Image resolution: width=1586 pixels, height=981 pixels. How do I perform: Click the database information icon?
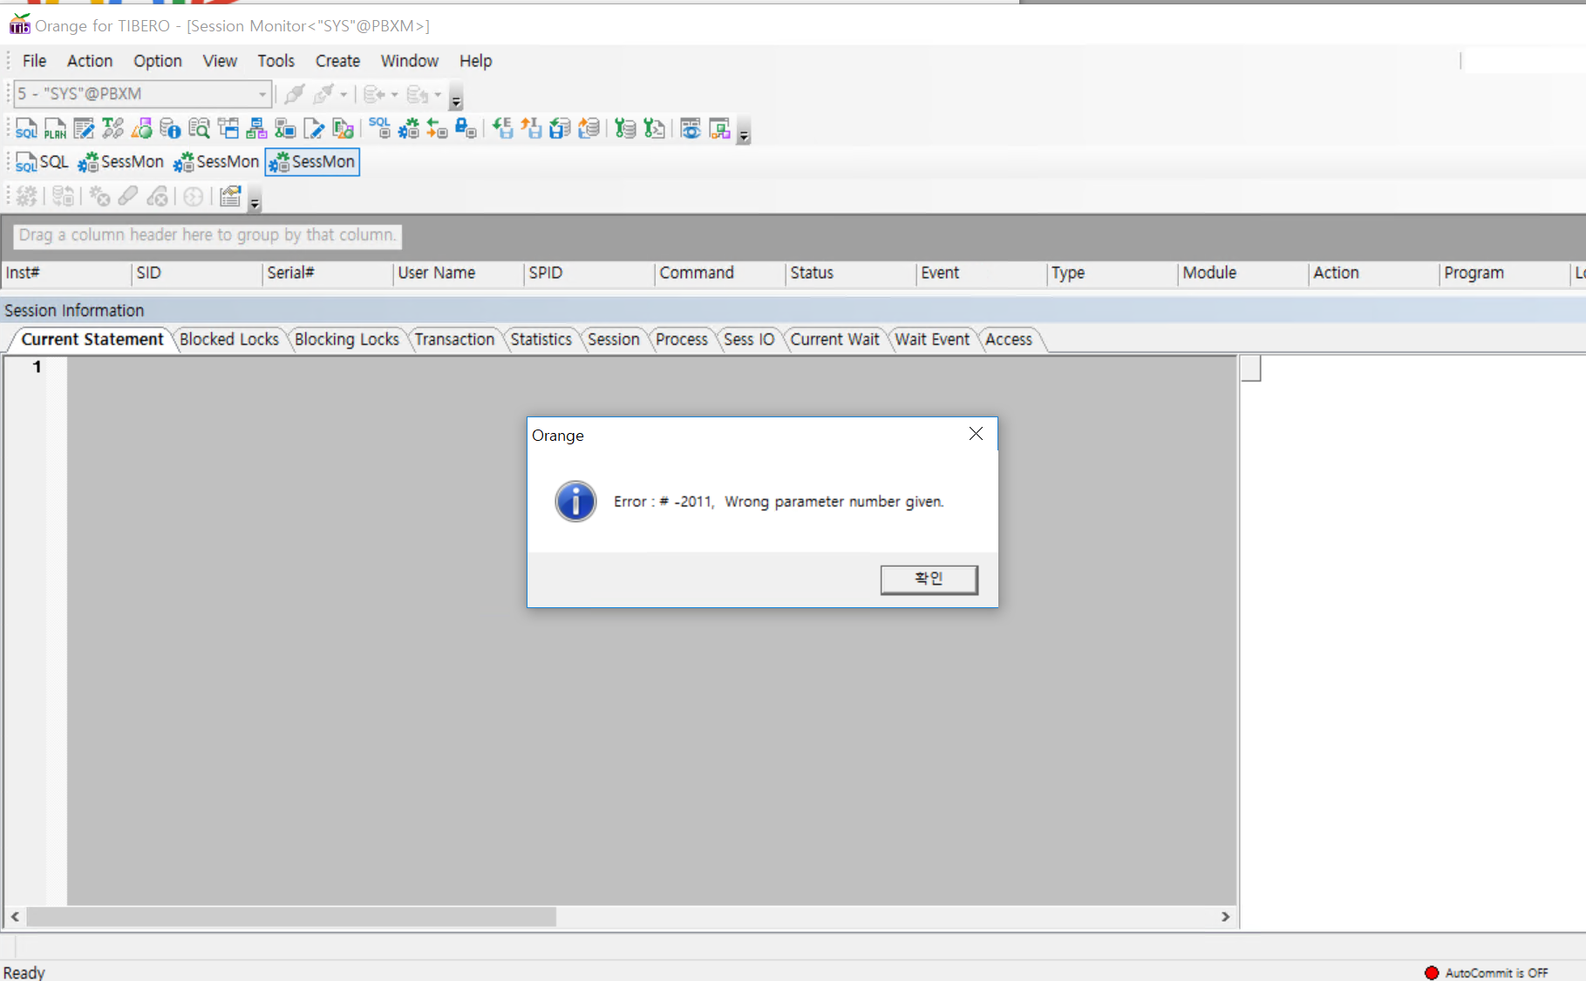pos(171,128)
